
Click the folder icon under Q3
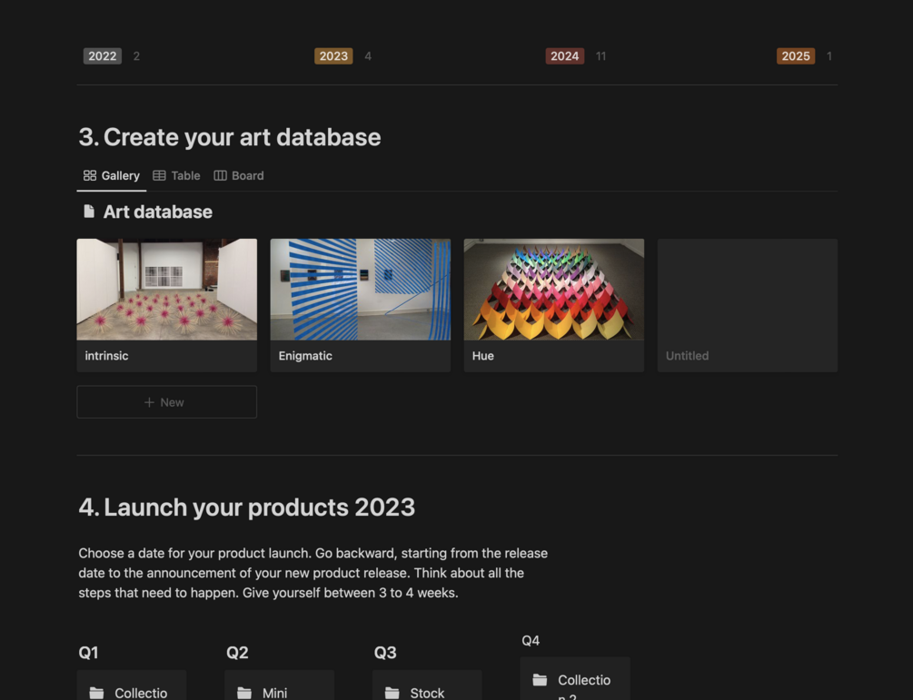tap(392, 693)
